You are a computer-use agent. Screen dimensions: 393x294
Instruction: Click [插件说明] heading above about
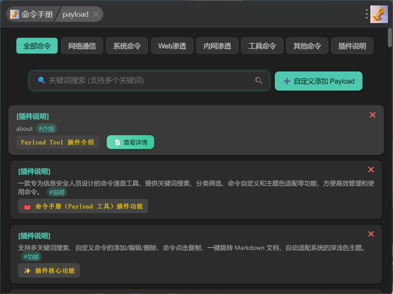(x=32, y=116)
